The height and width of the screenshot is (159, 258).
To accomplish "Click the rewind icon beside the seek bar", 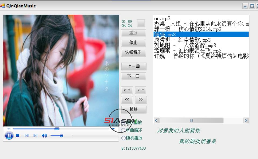I will pyautogui.click(x=9, y=129).
